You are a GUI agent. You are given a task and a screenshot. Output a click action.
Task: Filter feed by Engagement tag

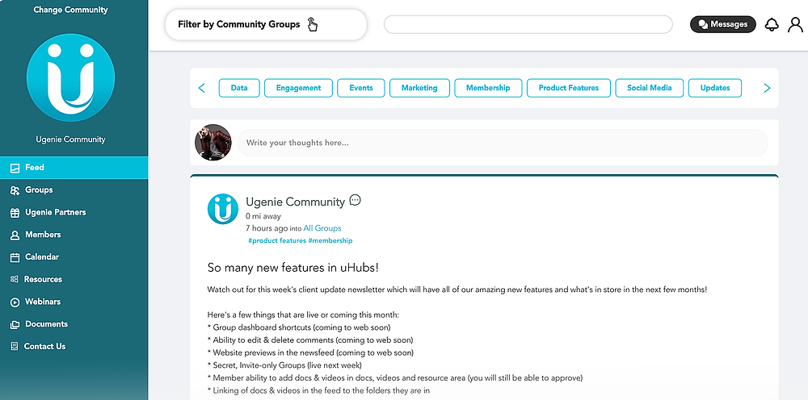click(x=298, y=88)
